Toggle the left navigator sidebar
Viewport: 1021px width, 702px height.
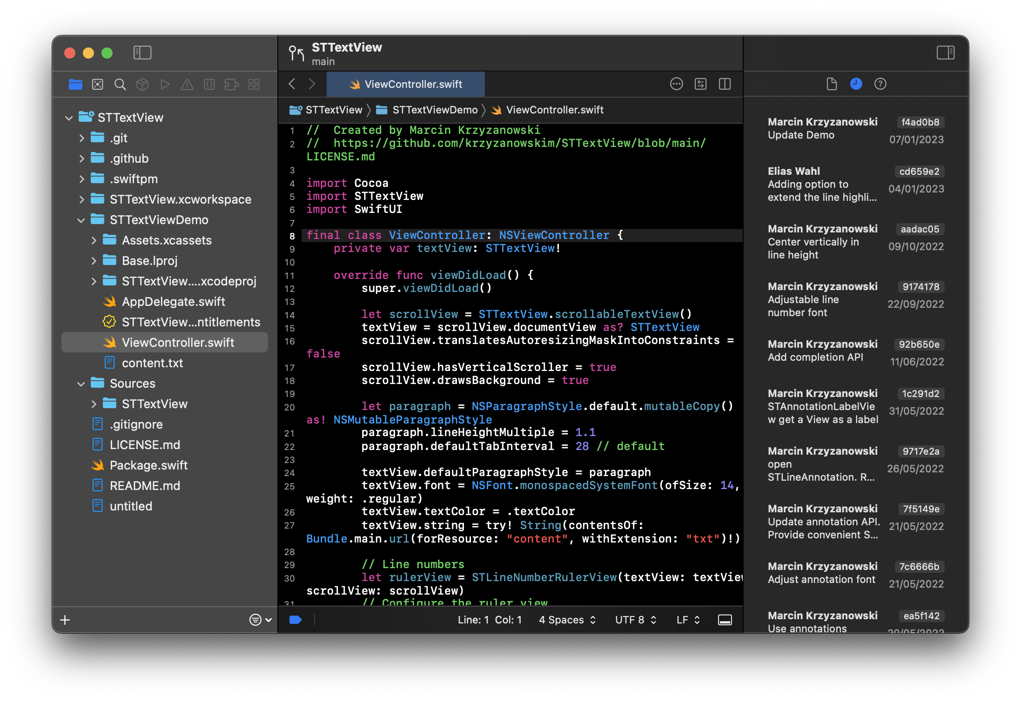pyautogui.click(x=142, y=53)
